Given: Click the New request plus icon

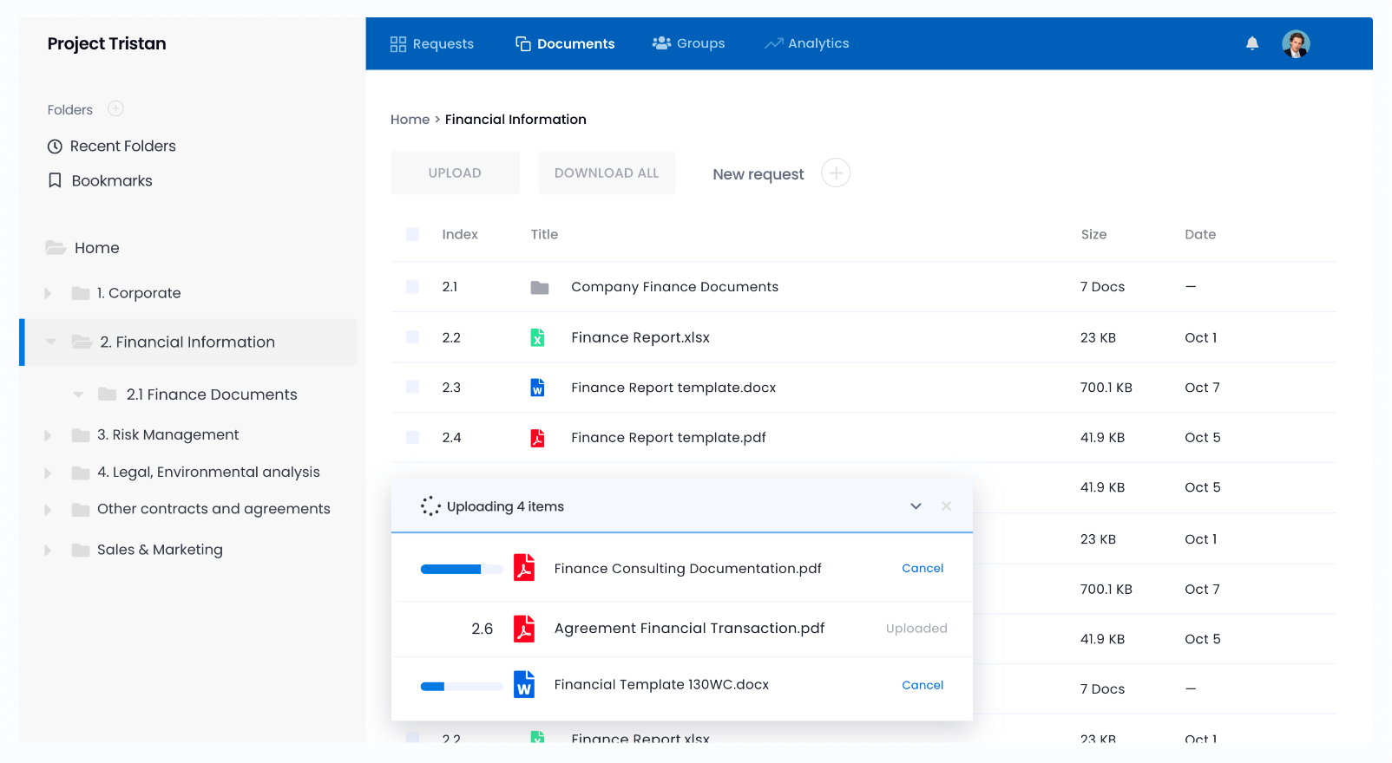Looking at the screenshot, I should tap(835, 173).
